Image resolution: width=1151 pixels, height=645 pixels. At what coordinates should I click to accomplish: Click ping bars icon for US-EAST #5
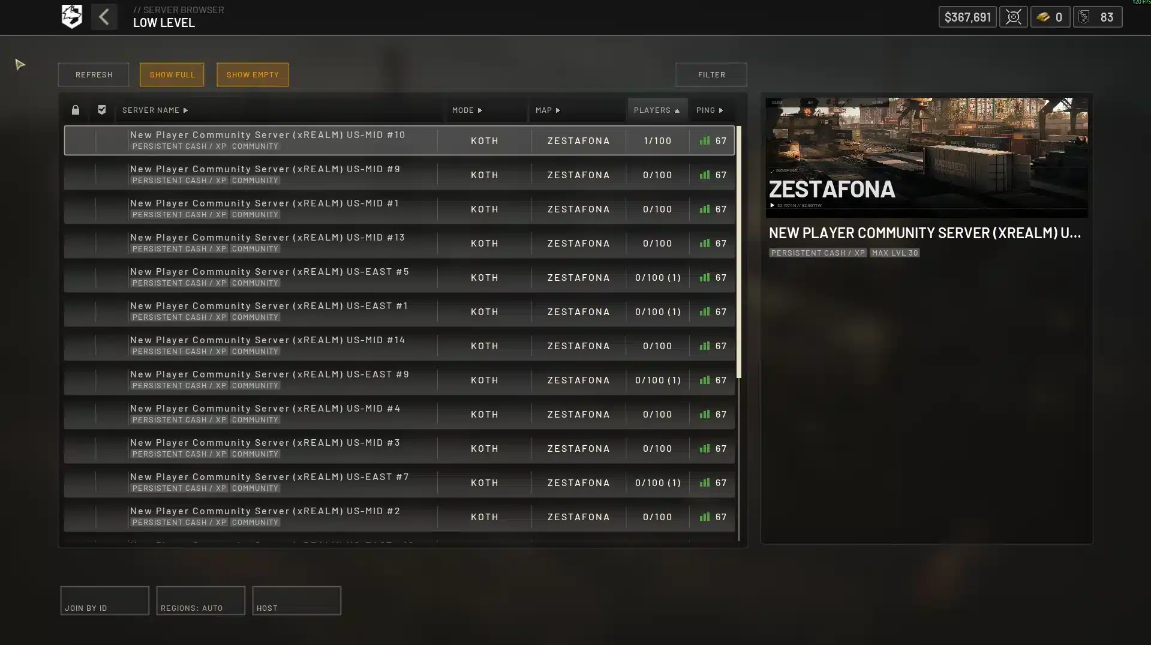tap(704, 277)
